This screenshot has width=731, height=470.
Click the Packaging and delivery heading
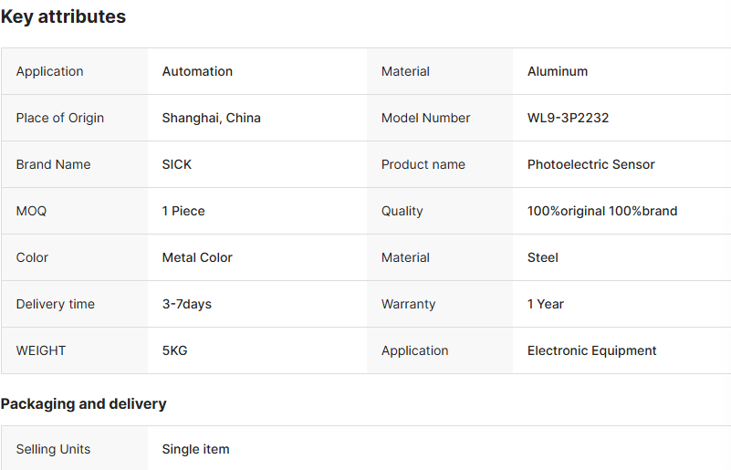tap(83, 403)
